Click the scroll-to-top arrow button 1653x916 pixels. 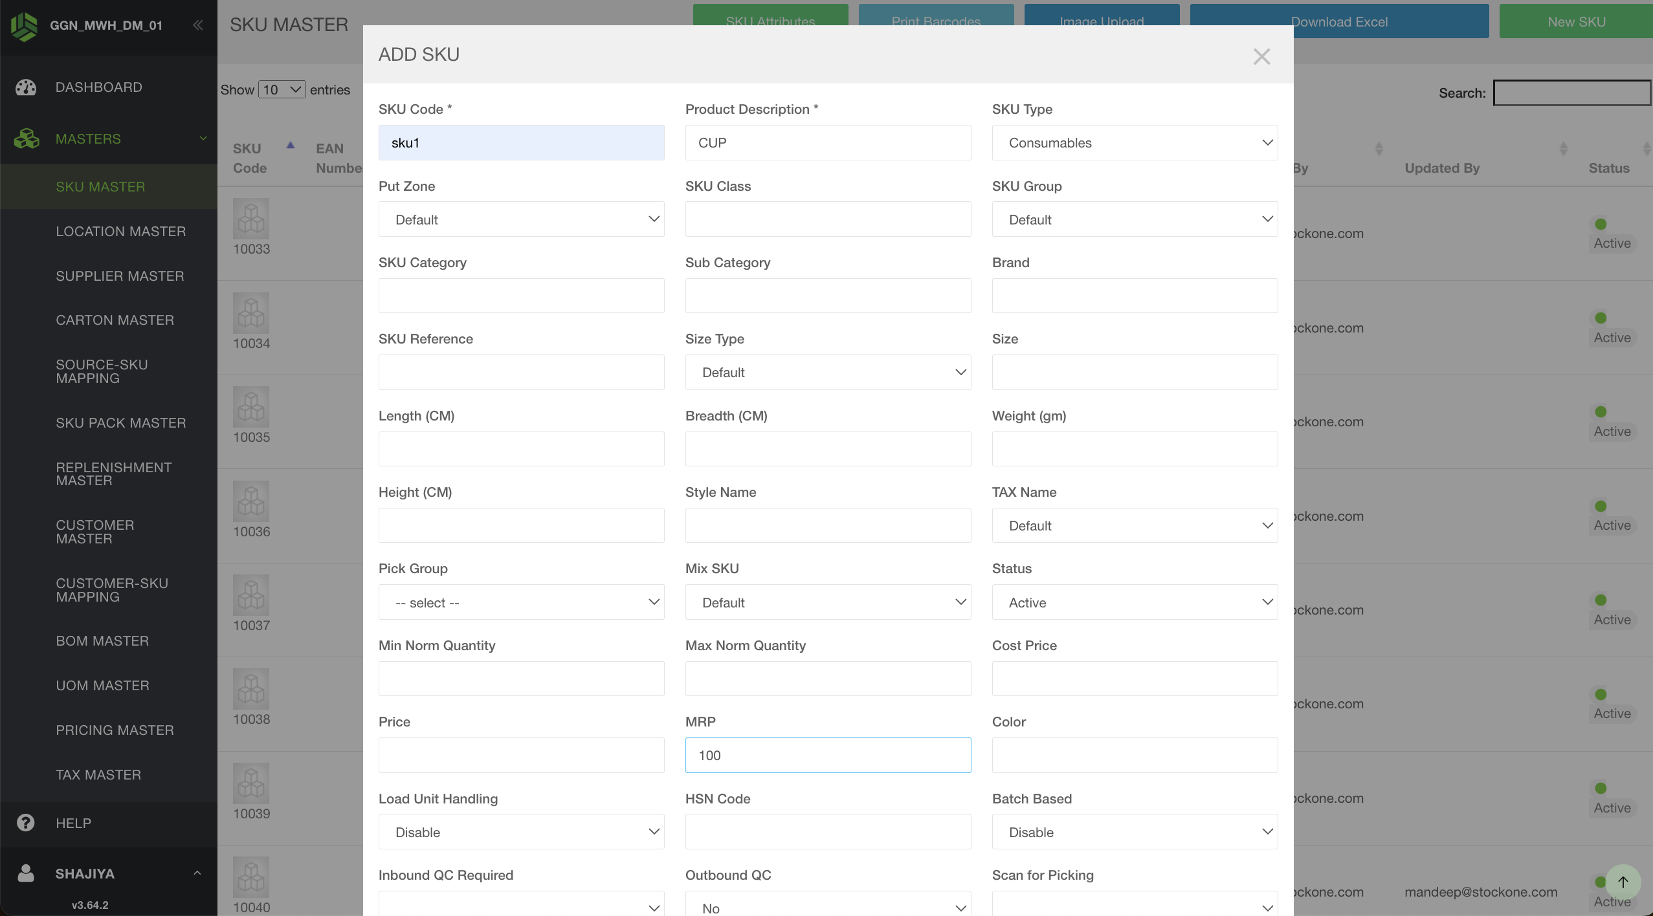(1623, 882)
